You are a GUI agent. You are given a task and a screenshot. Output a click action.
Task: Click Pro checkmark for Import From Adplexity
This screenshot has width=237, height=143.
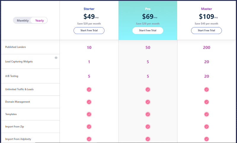point(148,139)
